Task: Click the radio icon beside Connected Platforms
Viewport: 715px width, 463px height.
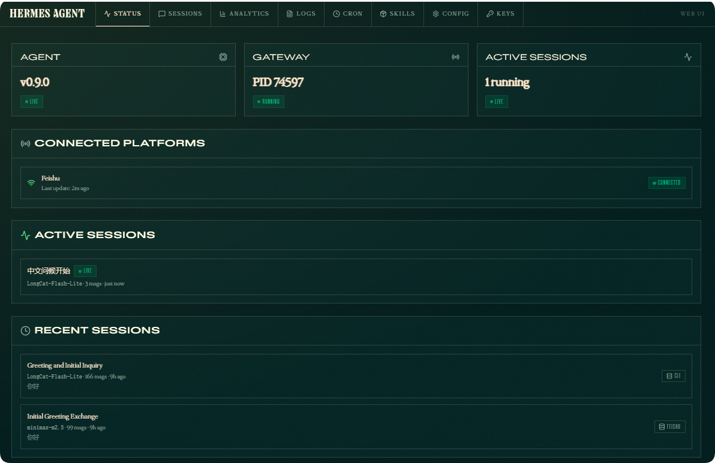Action: point(25,143)
